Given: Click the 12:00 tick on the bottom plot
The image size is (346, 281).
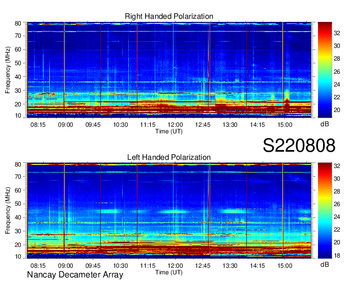Looking at the screenshot, I should pyautogui.click(x=175, y=266).
